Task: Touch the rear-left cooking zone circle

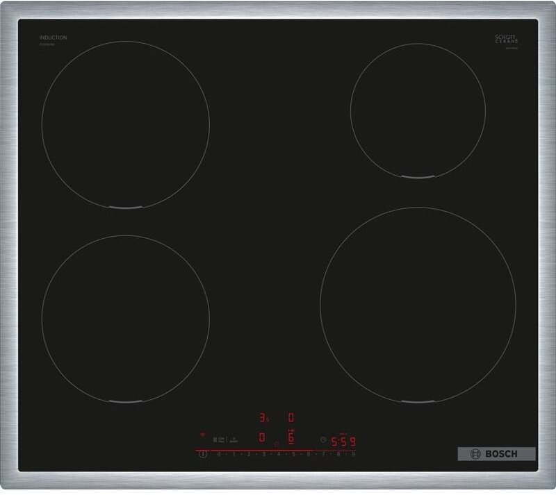Action: pos(125,124)
